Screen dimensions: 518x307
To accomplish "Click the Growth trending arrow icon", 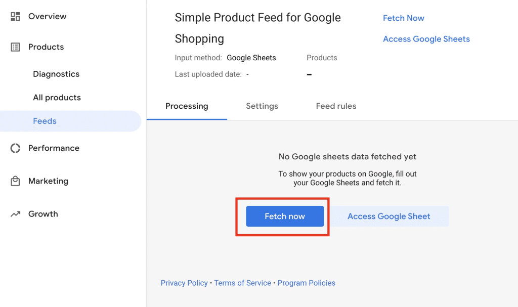I will (x=14, y=213).
